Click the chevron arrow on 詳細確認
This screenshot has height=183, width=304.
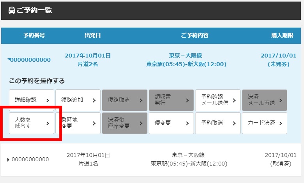[48, 100]
